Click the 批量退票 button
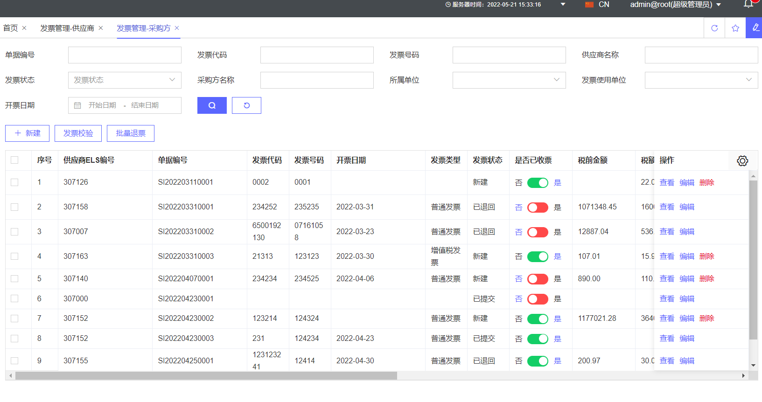Viewport: 762px width, 402px height. click(x=131, y=133)
